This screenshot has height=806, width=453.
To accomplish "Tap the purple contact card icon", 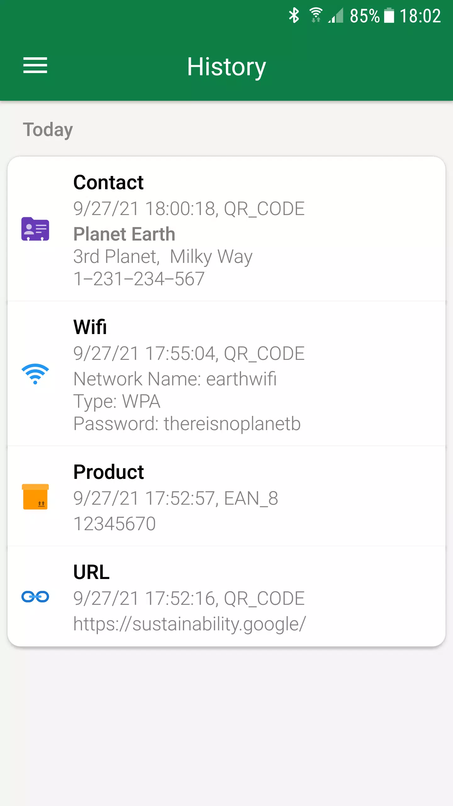I will [35, 229].
